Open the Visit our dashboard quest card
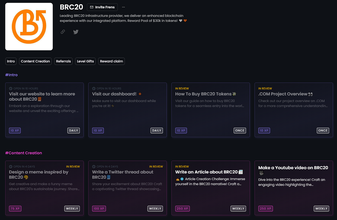The height and width of the screenshot is (220, 337). pyautogui.click(x=127, y=110)
